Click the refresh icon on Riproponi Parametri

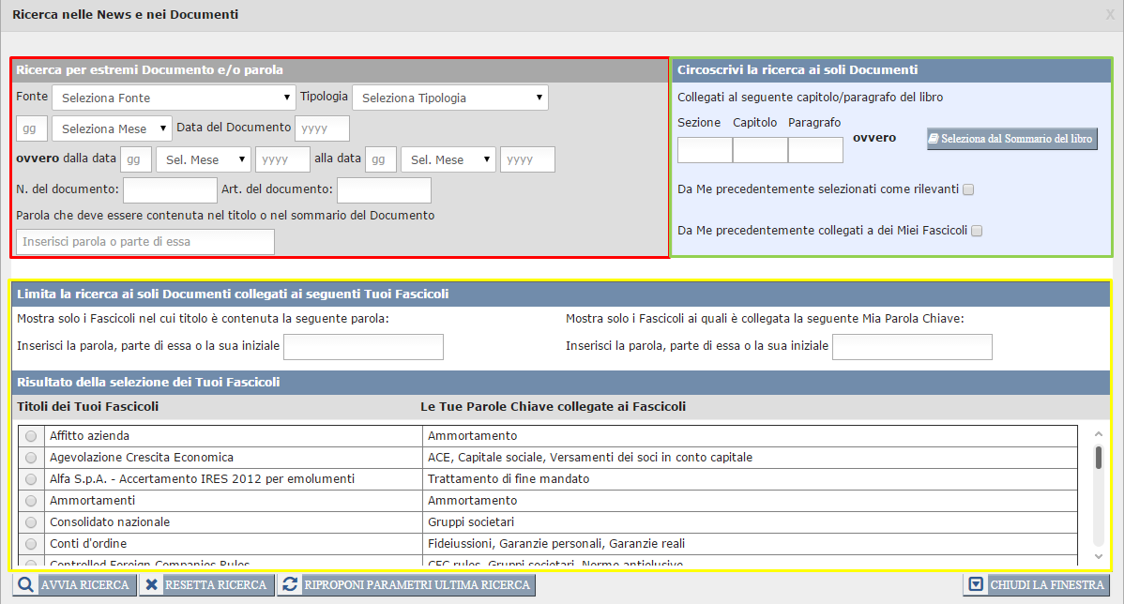tap(291, 585)
